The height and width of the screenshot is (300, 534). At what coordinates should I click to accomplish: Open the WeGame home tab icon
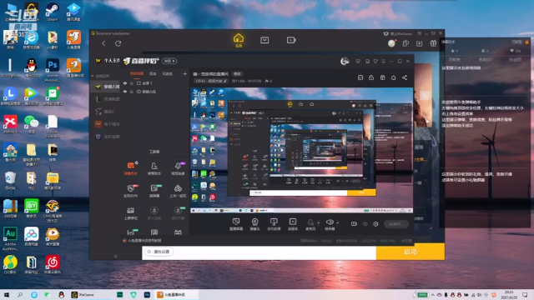[x=239, y=40]
